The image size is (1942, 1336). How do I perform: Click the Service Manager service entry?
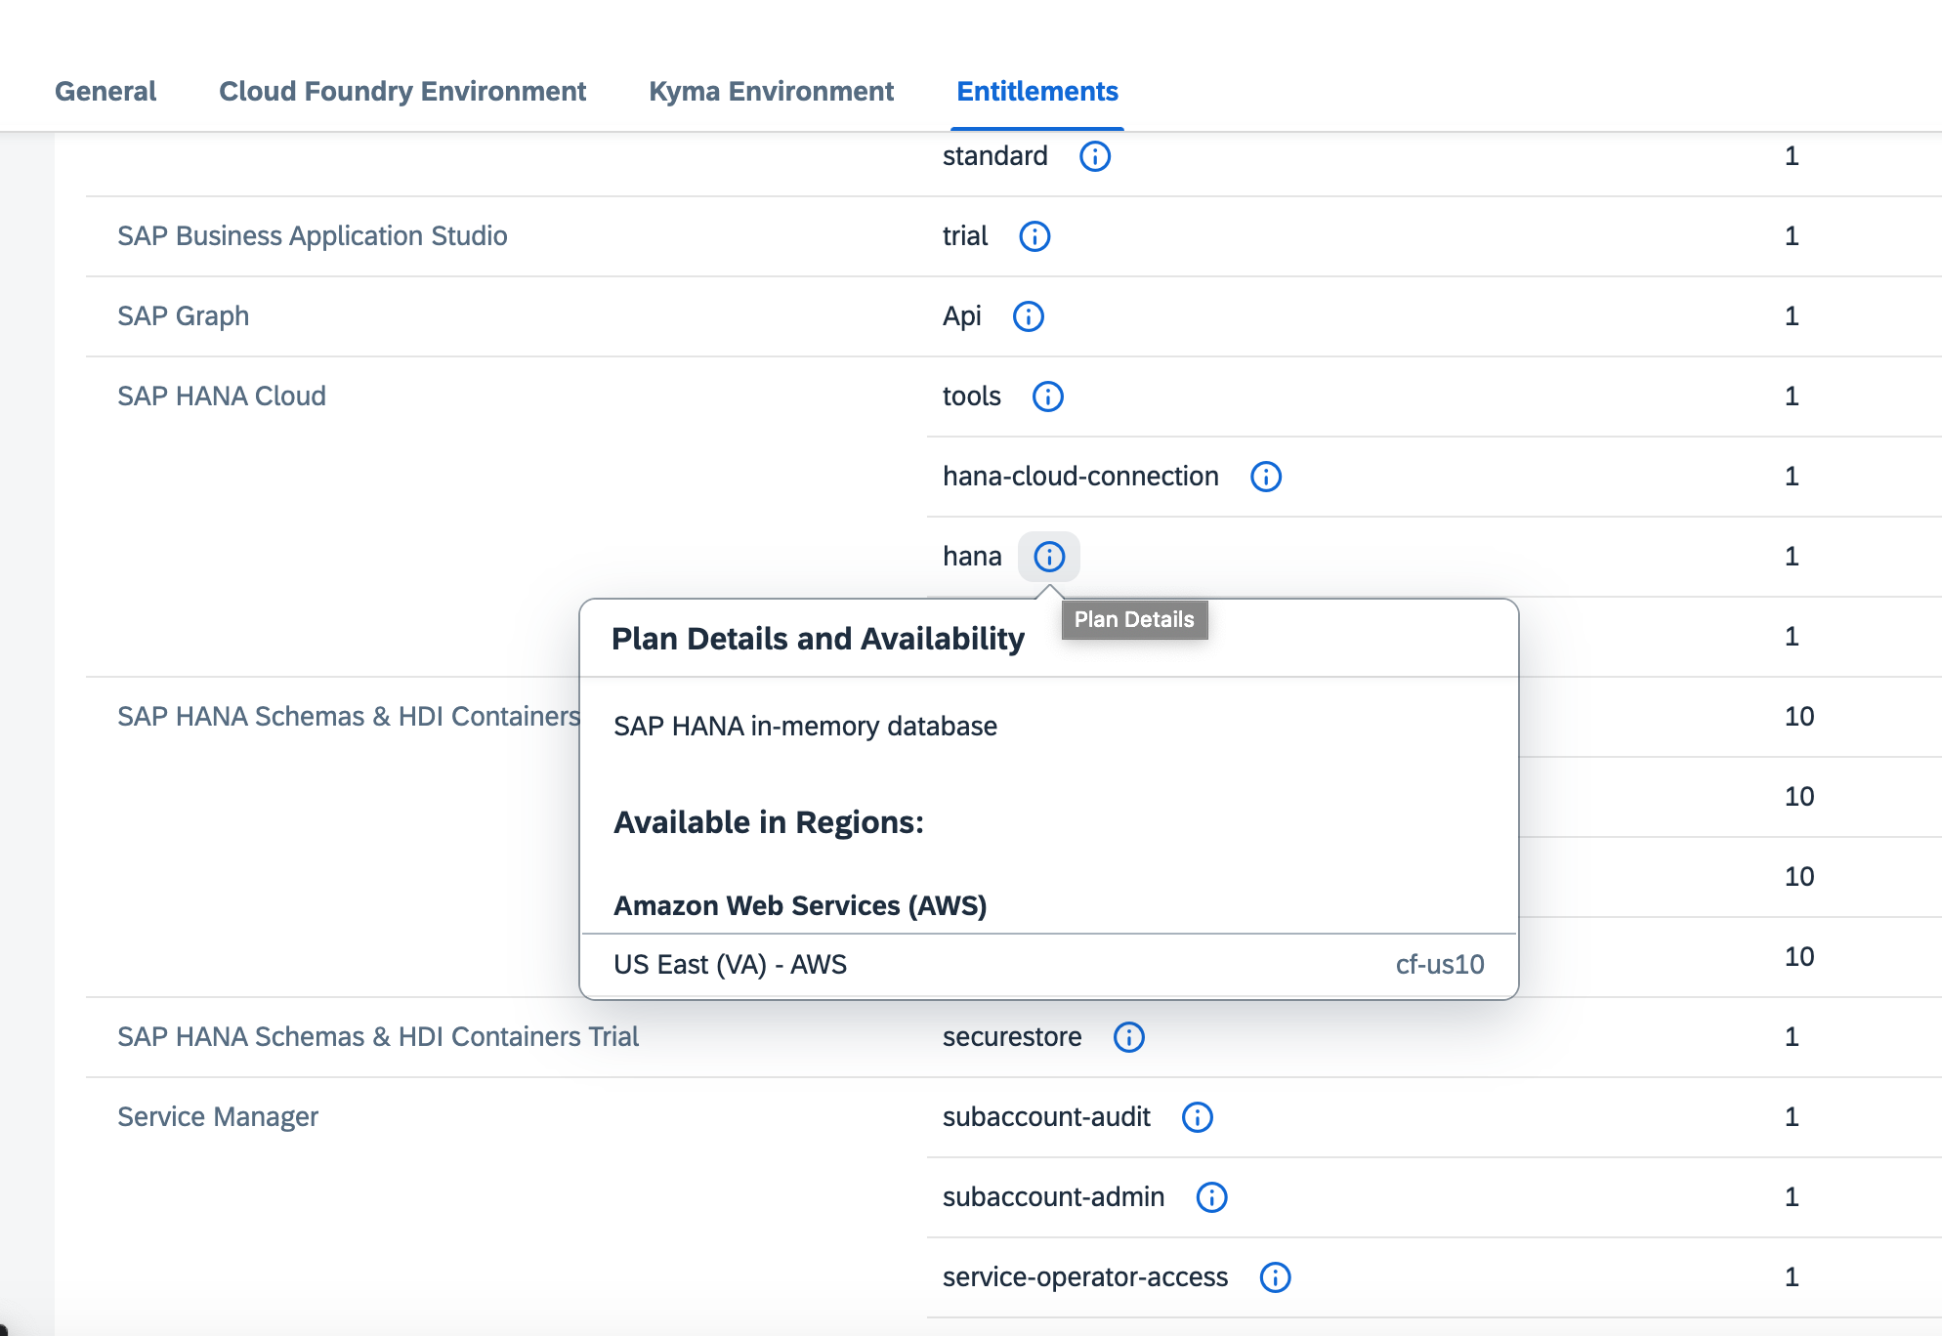[217, 1117]
